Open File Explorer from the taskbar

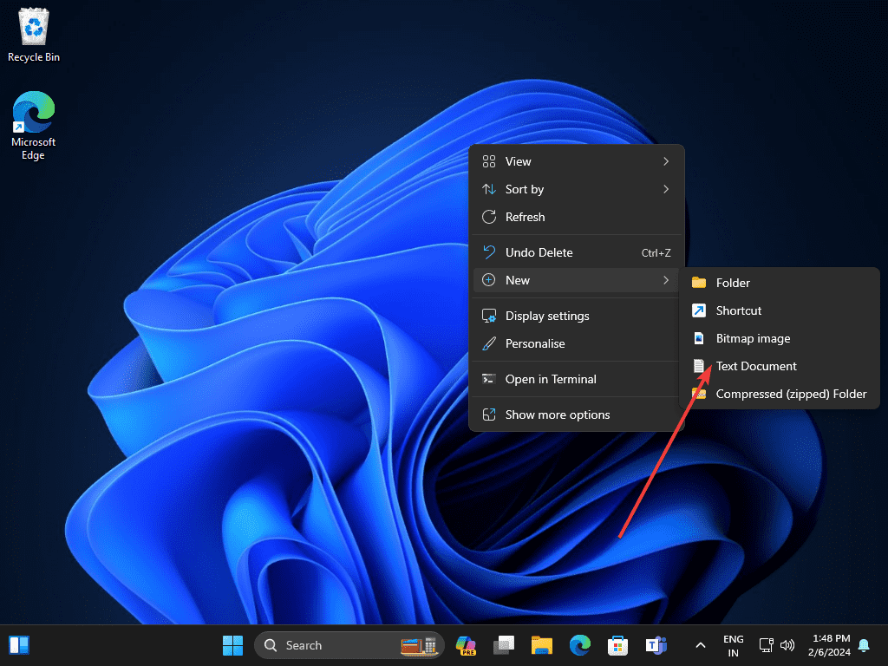click(x=542, y=645)
